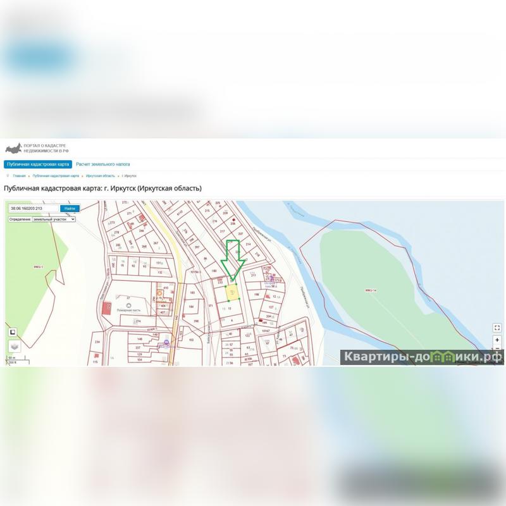Switch to Расчет земельного налога tab
The width and height of the screenshot is (506, 506).
pyautogui.click(x=102, y=164)
